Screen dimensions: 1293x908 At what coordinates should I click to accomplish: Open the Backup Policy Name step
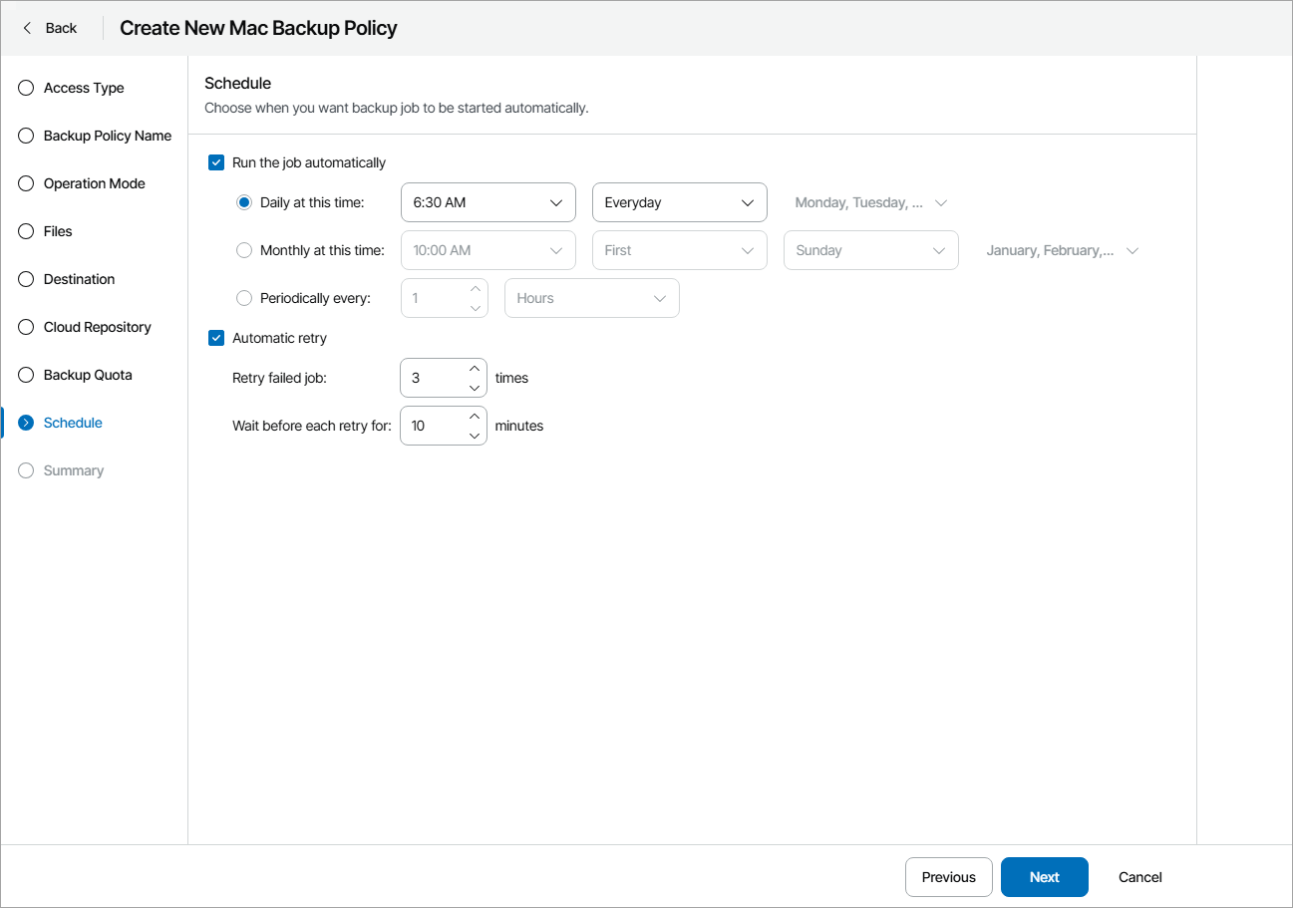pos(25,136)
